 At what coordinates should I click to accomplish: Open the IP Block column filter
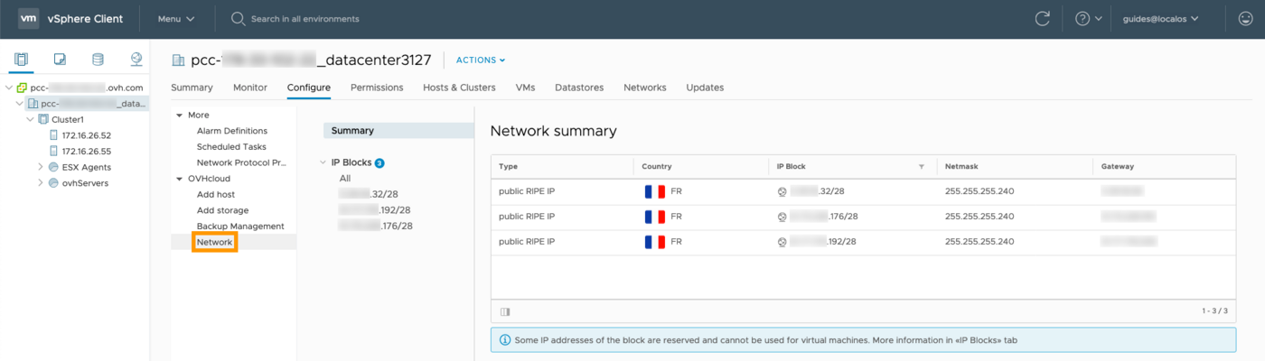tap(922, 167)
